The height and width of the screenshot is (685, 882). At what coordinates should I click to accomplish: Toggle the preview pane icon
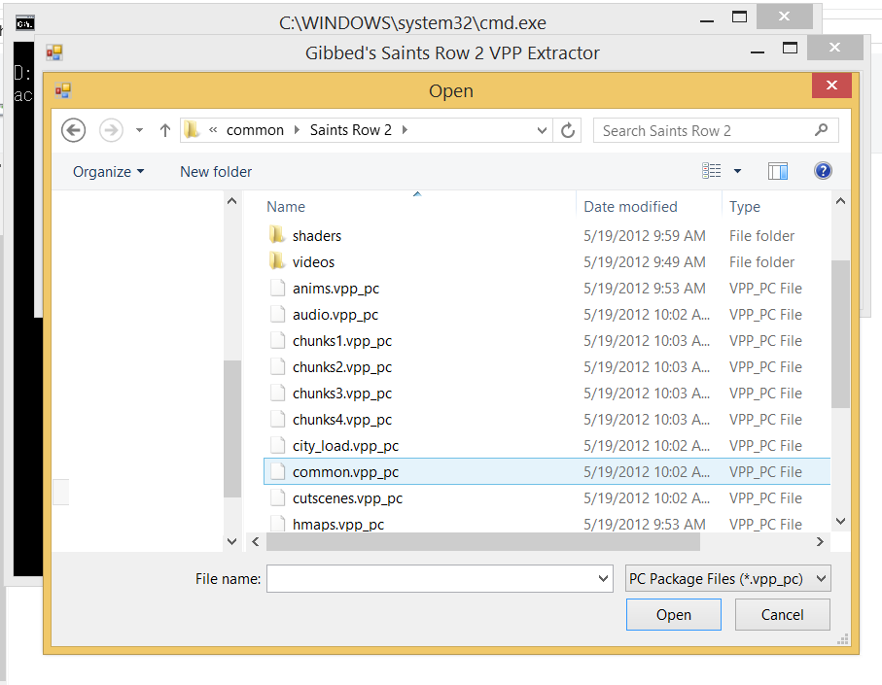[777, 171]
